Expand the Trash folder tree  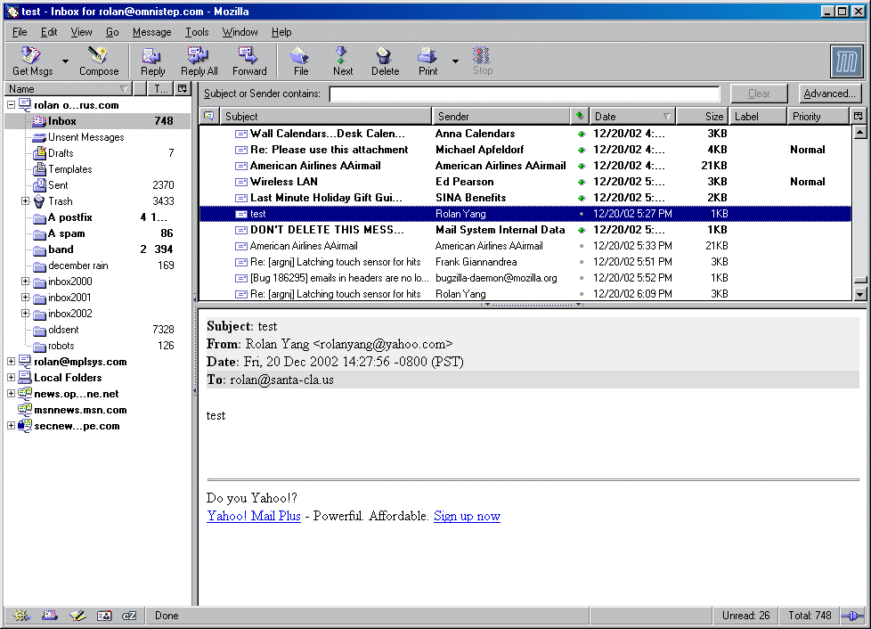click(x=26, y=201)
